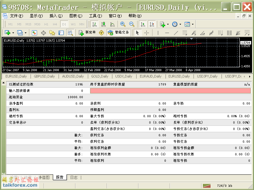Screen dimensions: 254x190
Task: Expand the new chart dropdown arrow
Action: (13, 33)
